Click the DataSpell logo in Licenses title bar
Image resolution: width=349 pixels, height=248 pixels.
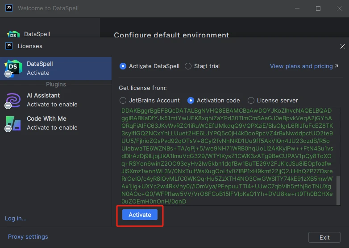pos(8,46)
